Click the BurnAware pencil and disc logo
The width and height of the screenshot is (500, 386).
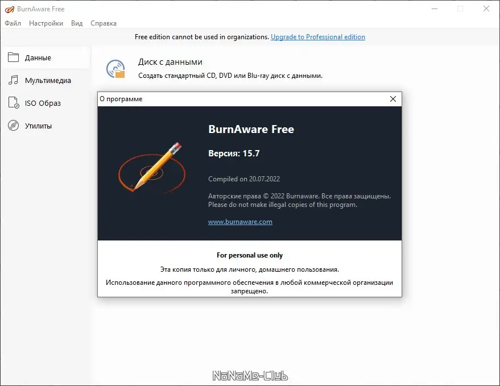151,168
